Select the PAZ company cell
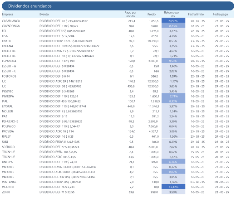 tap(5, 116)
